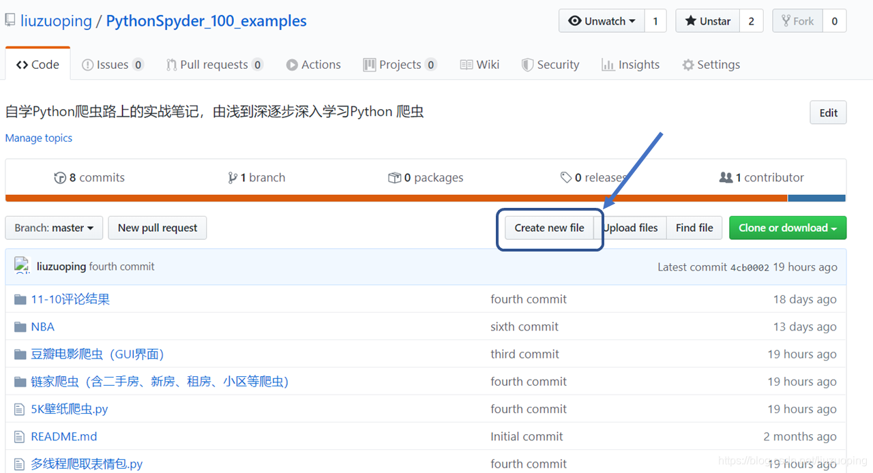The width and height of the screenshot is (873, 473).
Task: Click file icon beside README.md
Action: 20,437
